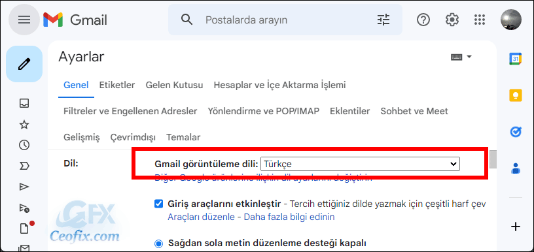The width and height of the screenshot is (534, 252).
Task: Open Starred messages in the sidebar
Action: (x=24, y=125)
